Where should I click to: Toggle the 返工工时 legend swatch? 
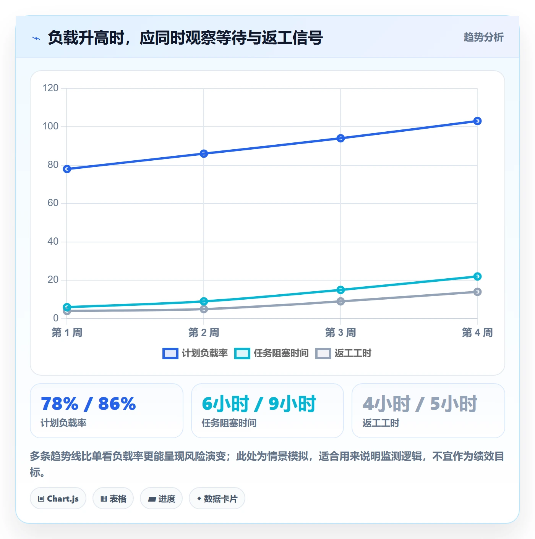[x=323, y=353]
